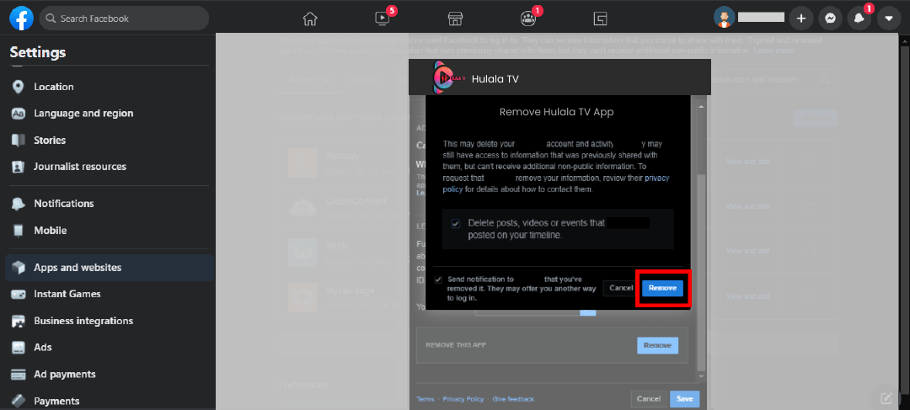Click the Create plus button
The image size is (910, 410).
(x=801, y=19)
